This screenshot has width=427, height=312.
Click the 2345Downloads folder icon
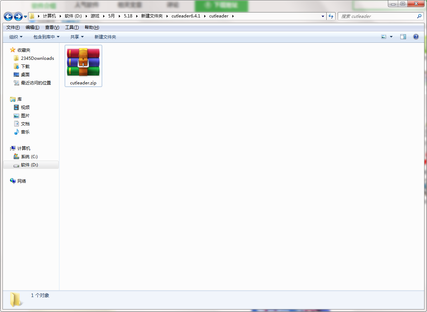(16, 58)
